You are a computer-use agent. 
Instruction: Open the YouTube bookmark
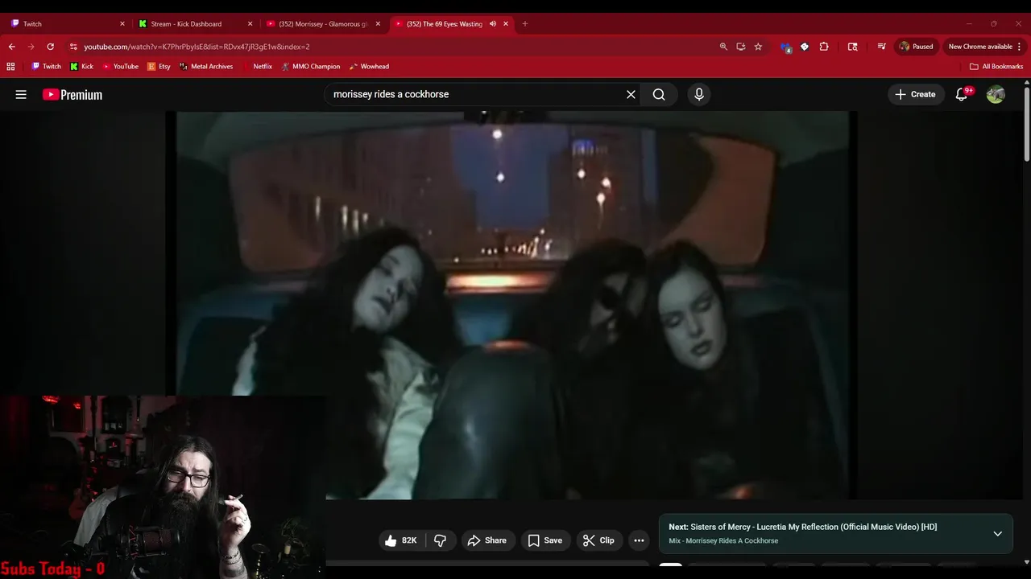(120, 67)
